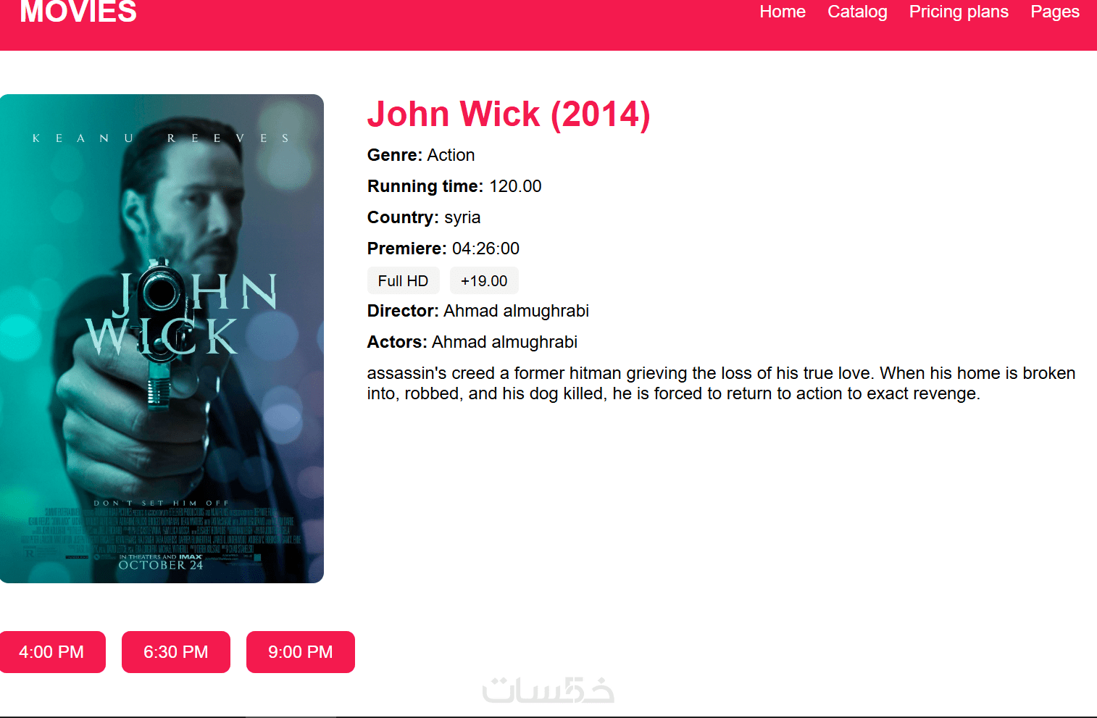Go to the Home page

click(x=783, y=12)
